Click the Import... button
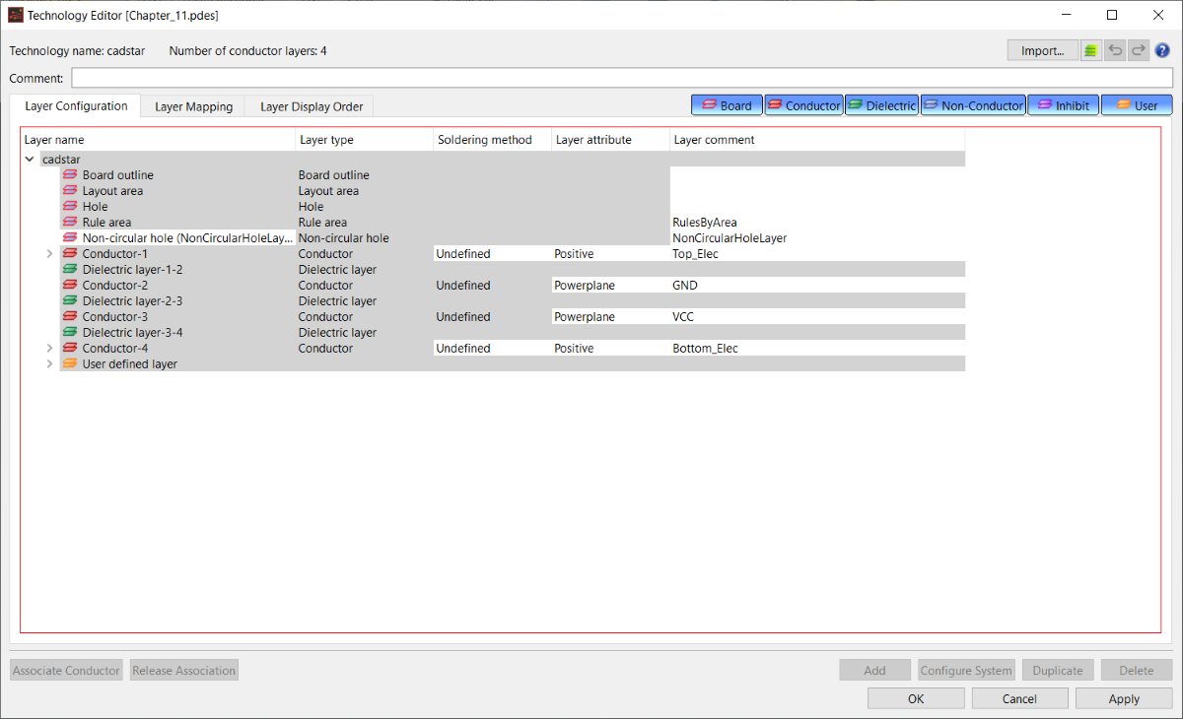The height and width of the screenshot is (719, 1183). (x=1043, y=50)
